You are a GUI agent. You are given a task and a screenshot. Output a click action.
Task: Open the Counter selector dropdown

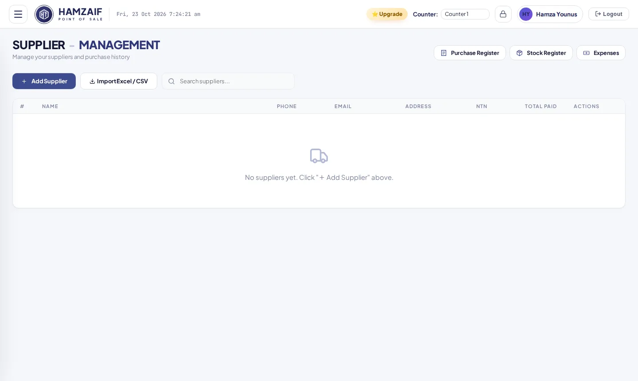[465, 14]
